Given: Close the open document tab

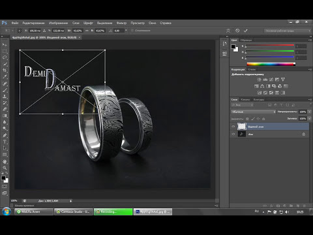Looking at the screenshot, I should click(80, 37).
